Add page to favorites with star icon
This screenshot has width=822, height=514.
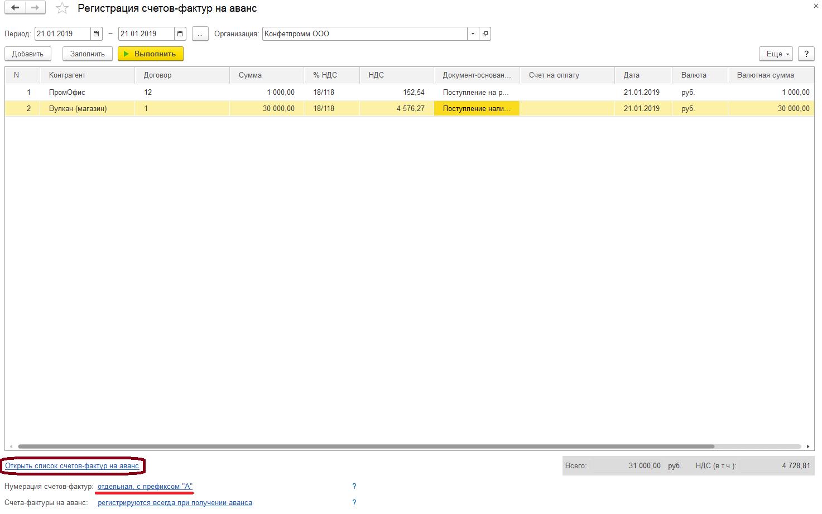[63, 8]
